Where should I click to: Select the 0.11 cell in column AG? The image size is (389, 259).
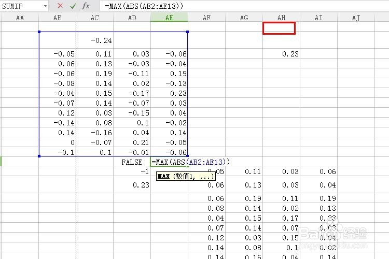[x=244, y=171]
